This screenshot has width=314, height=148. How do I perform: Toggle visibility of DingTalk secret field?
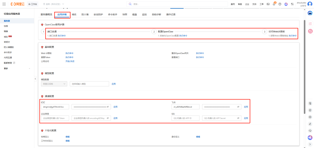[108, 107]
